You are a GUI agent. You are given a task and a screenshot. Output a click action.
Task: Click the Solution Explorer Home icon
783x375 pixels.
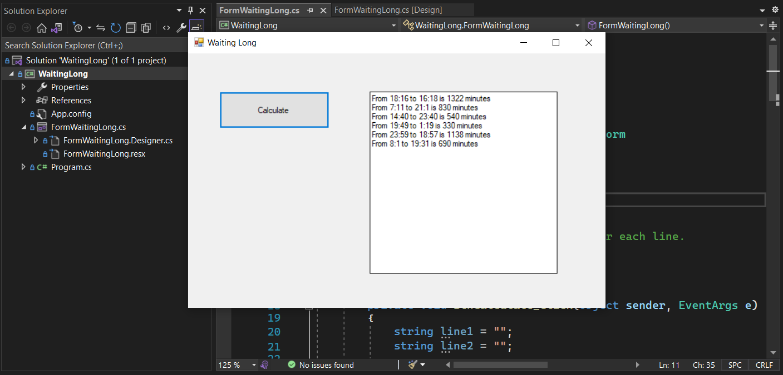41,27
